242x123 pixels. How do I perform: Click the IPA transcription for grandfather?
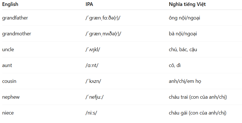point(103,18)
